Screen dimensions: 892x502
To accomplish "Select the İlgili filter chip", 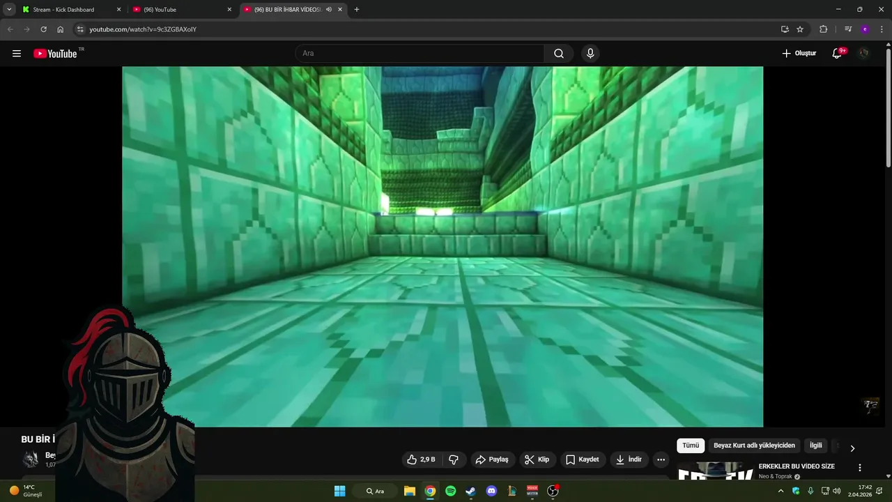I will [816, 446].
